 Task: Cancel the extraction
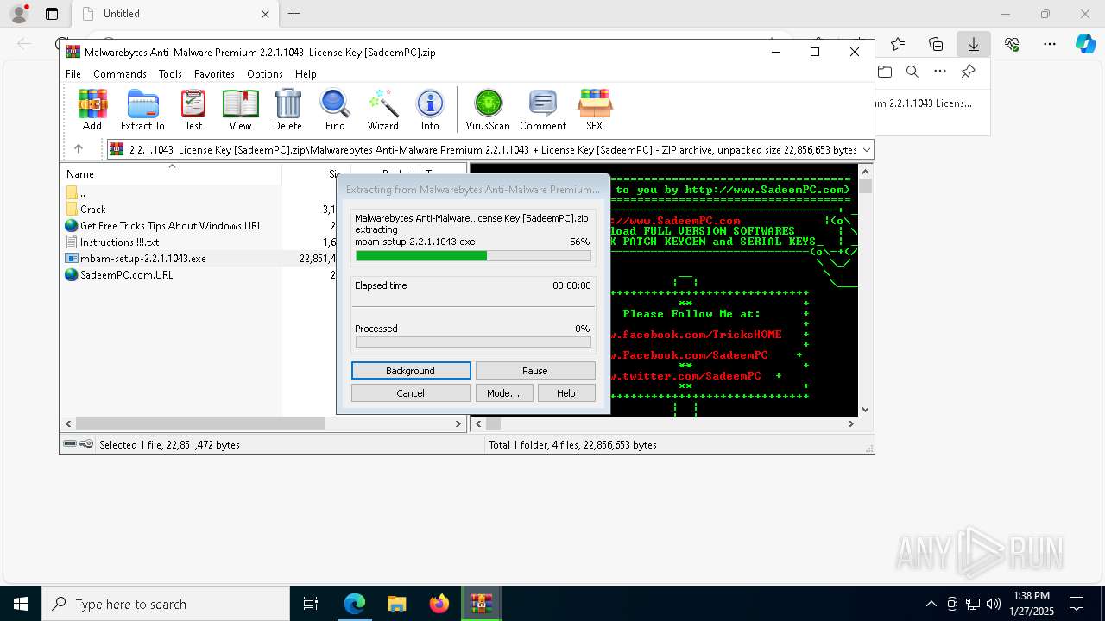coord(411,393)
